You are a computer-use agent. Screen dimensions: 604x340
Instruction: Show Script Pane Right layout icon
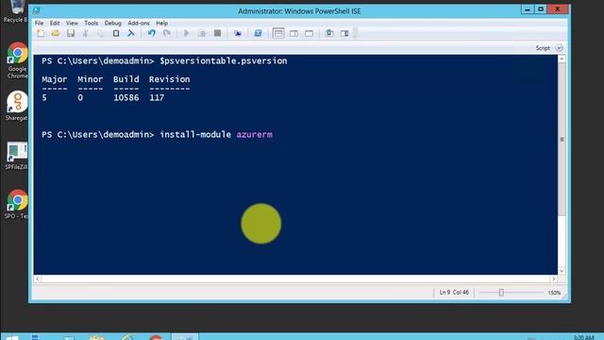coord(294,34)
